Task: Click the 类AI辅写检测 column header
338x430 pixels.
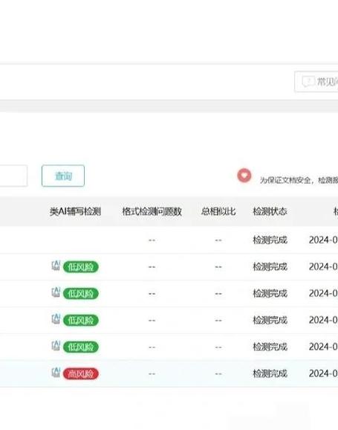Action: pyautogui.click(x=75, y=211)
